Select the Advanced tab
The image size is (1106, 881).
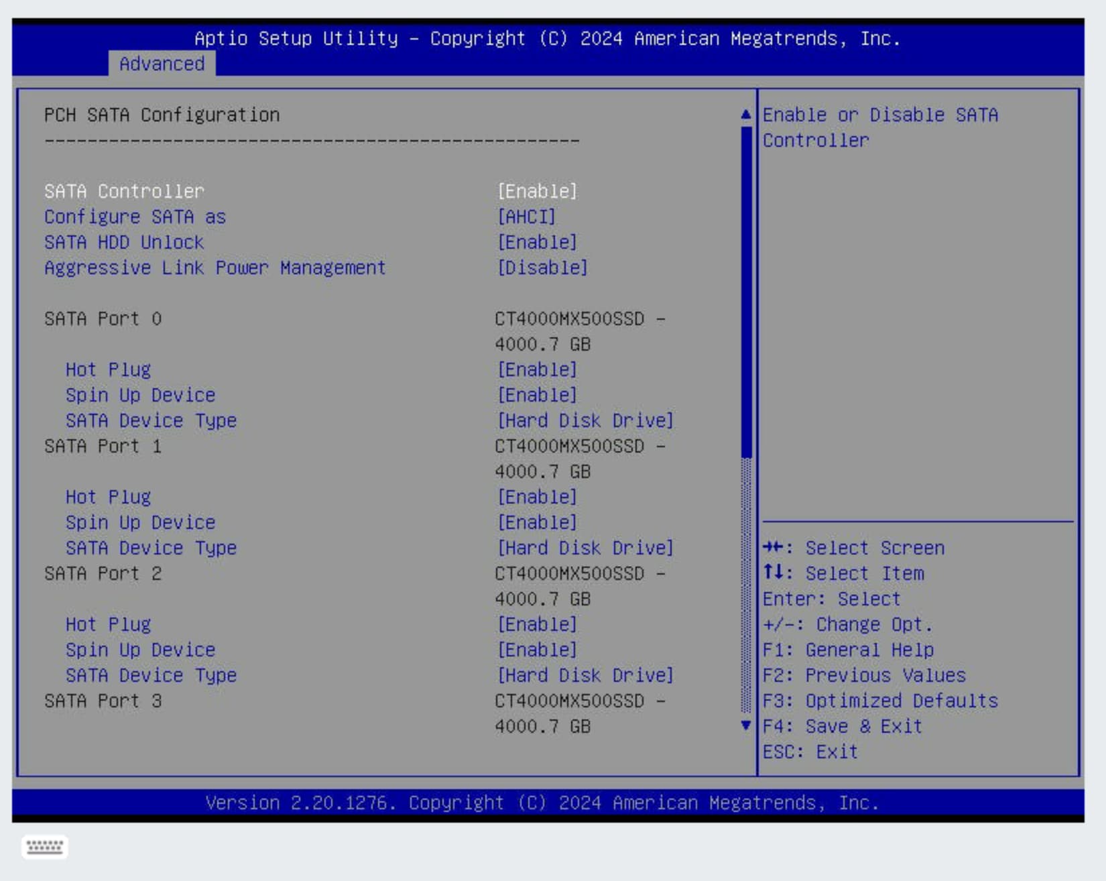pos(162,64)
